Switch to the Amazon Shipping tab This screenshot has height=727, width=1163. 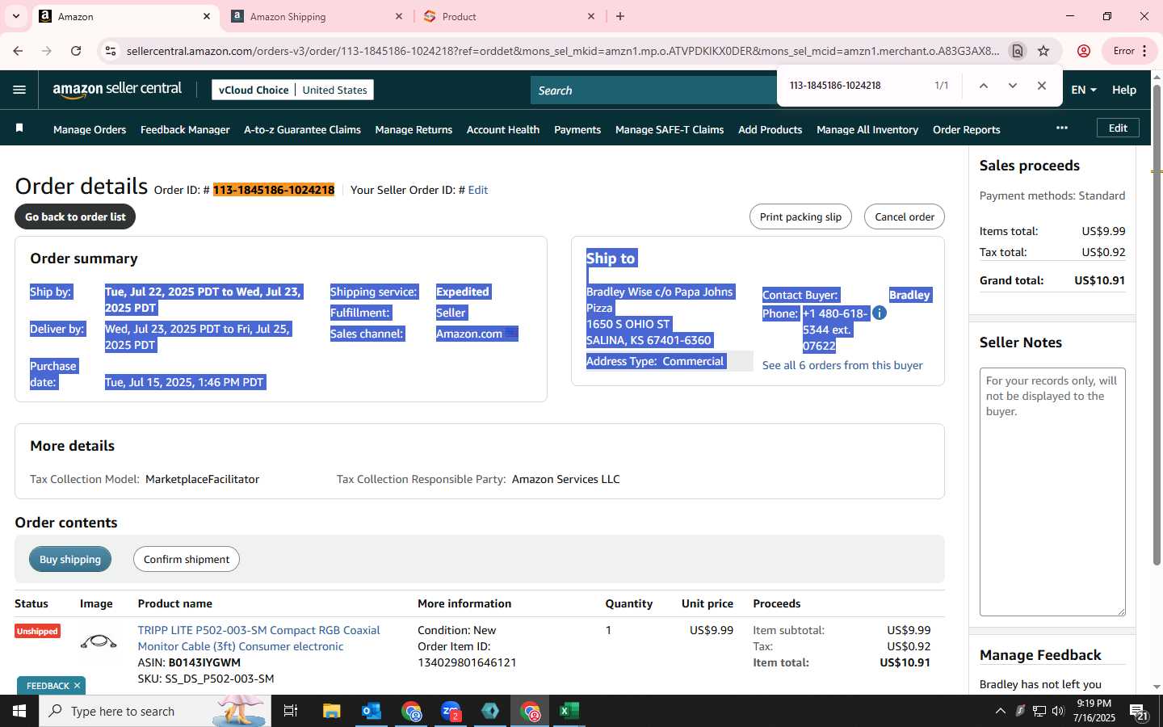click(x=317, y=16)
